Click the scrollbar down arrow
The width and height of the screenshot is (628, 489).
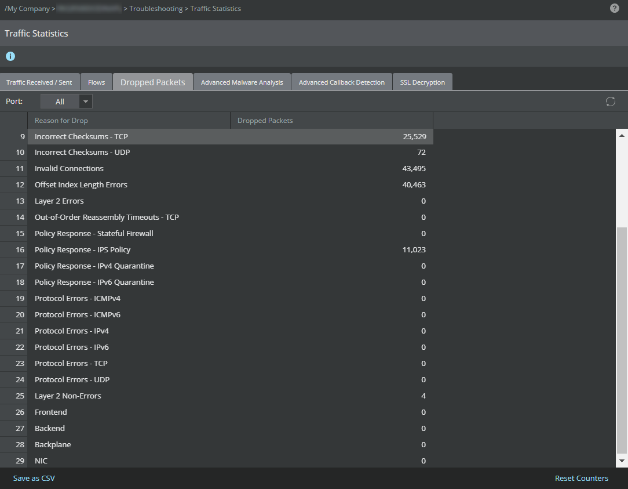(622, 461)
